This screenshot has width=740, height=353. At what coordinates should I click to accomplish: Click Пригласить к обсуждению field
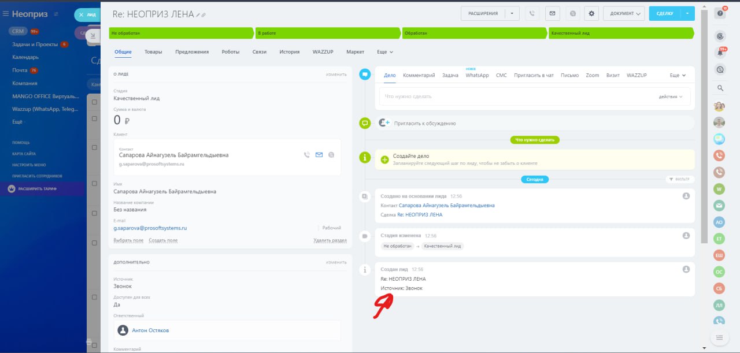coord(535,123)
